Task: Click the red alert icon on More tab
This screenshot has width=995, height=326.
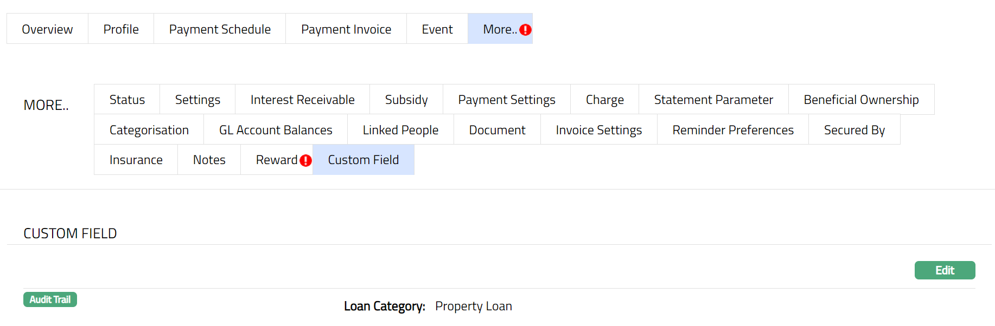Action: pos(525,30)
